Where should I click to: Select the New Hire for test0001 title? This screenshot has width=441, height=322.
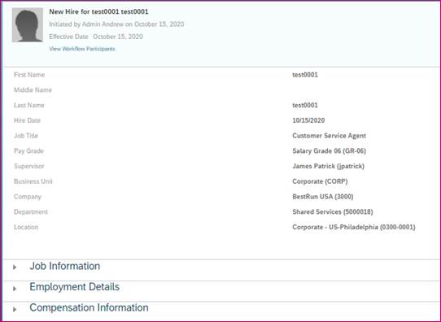point(98,12)
